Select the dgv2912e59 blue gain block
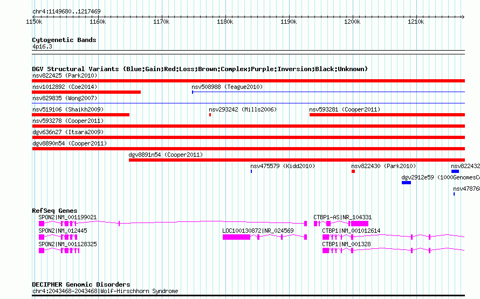Screen dimensions: 480x299 (x=406, y=183)
